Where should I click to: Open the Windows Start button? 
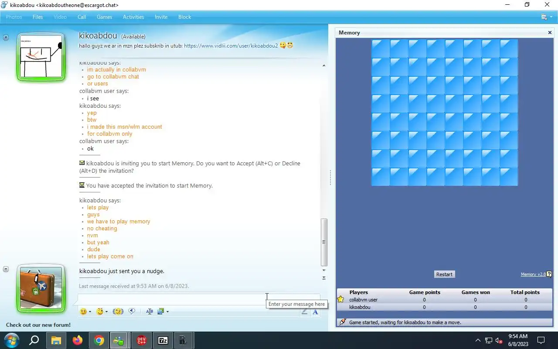point(12,340)
